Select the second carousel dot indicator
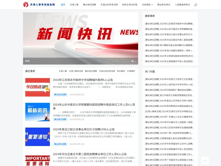The width and height of the screenshot is (221, 166). 135,61
